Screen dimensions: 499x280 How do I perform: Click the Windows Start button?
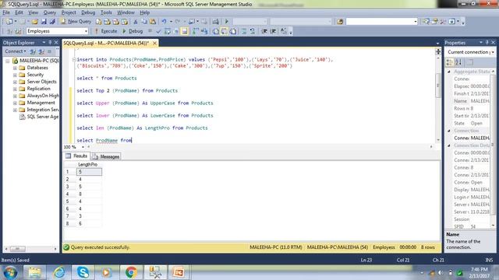tap(10, 272)
